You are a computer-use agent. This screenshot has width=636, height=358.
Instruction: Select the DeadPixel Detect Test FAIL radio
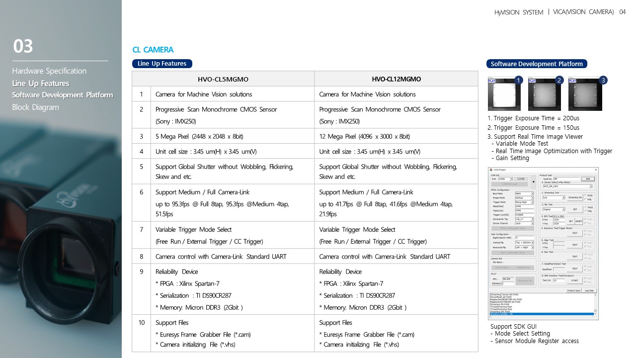click(x=585, y=270)
